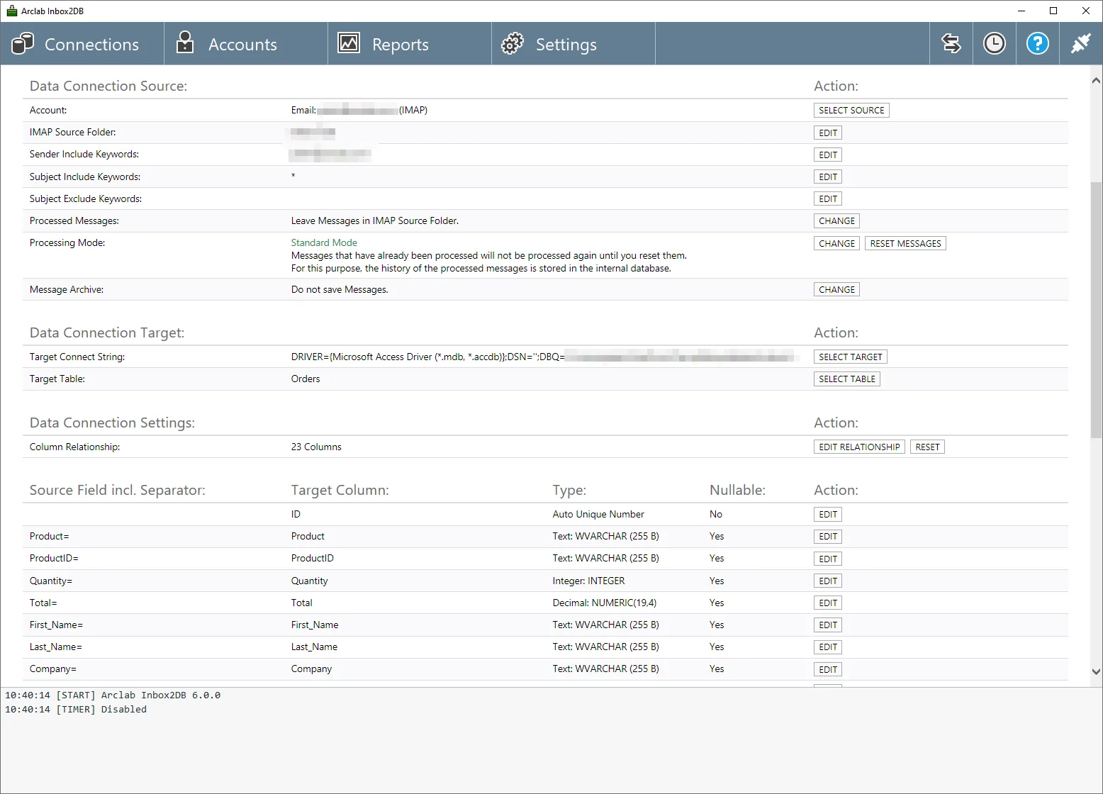Open the timer clock icon
The image size is (1103, 794).
(x=995, y=44)
